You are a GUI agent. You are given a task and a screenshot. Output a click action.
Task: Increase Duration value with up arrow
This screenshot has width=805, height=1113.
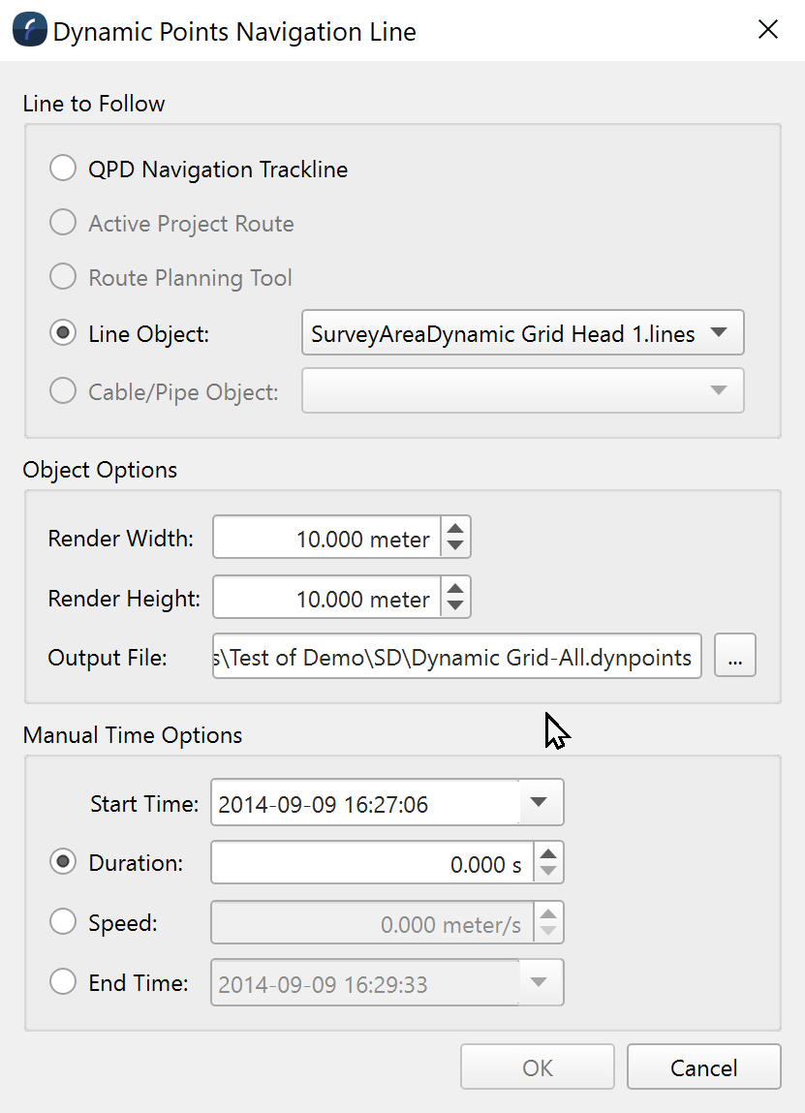coord(548,853)
